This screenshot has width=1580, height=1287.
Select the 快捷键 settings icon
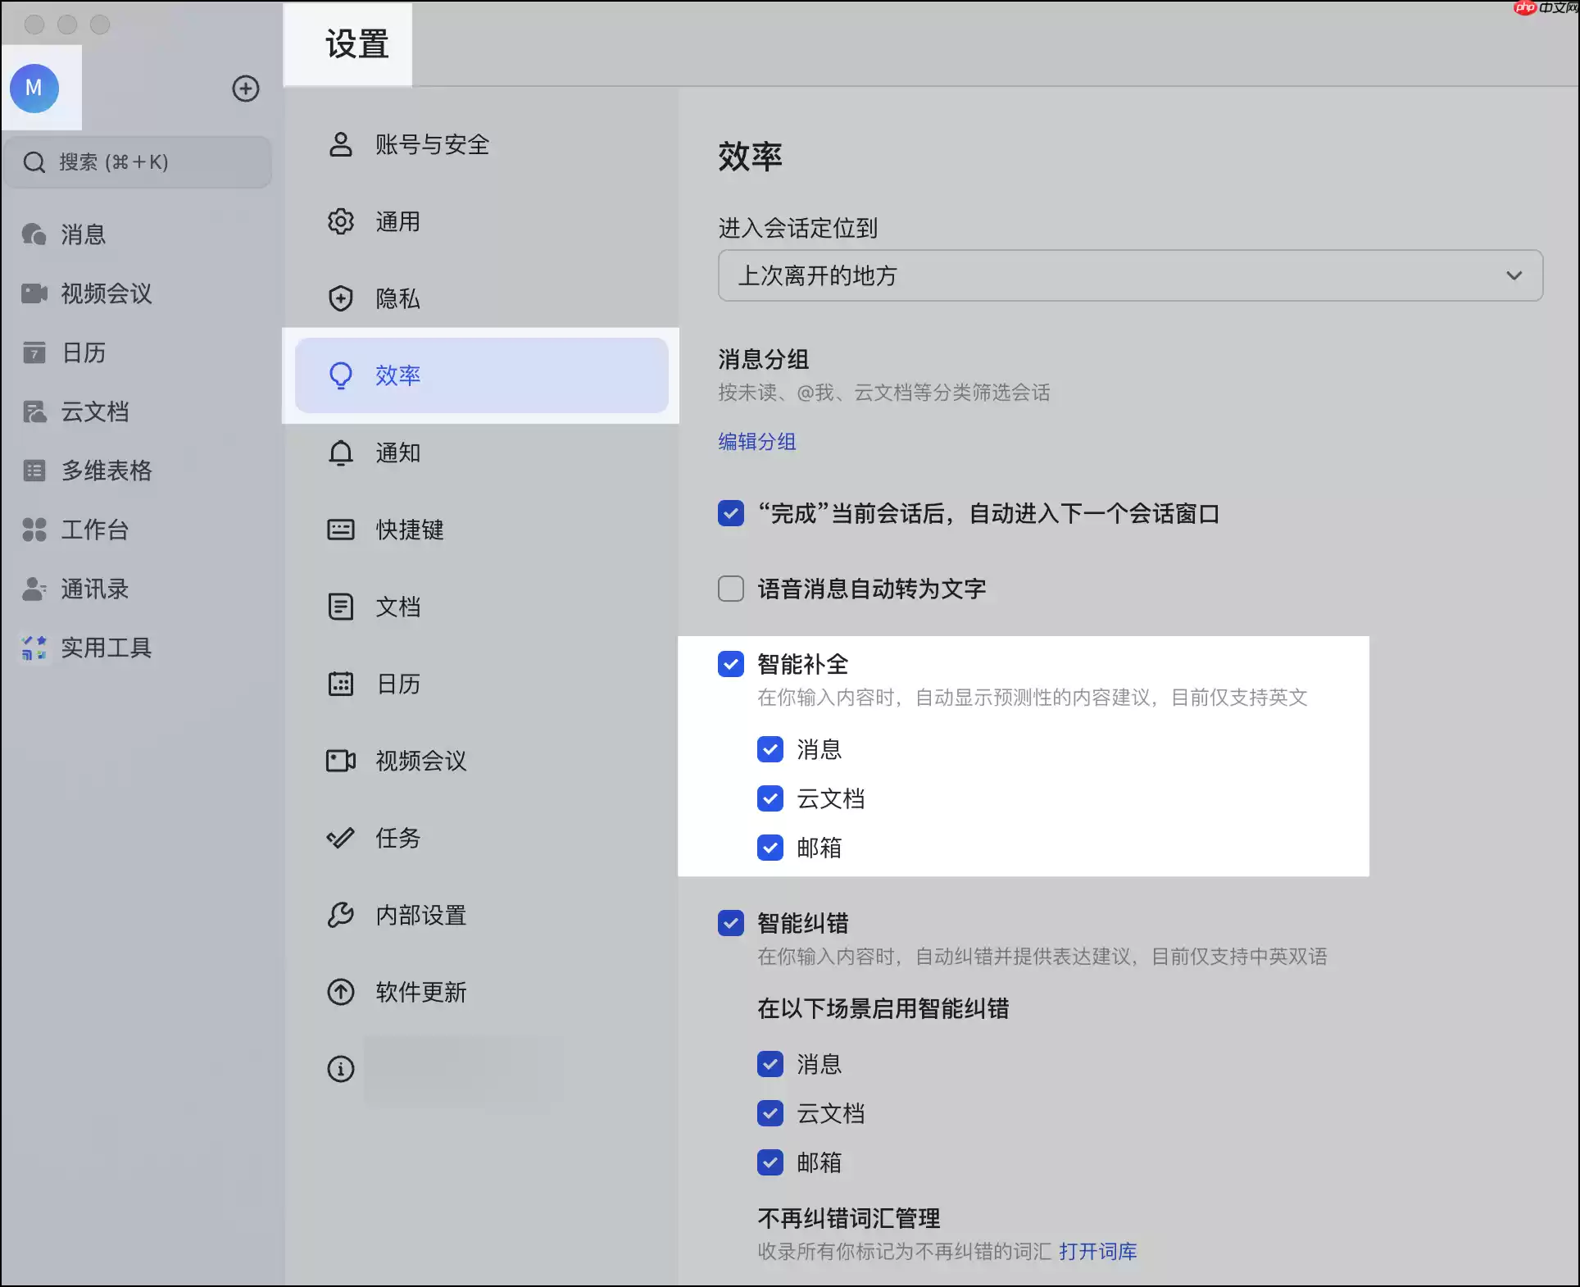(341, 530)
